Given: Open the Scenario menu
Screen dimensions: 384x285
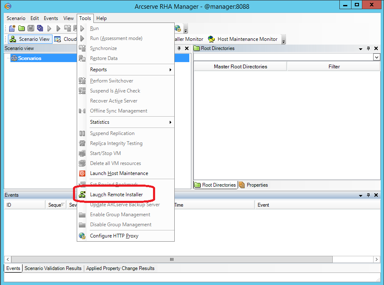Looking at the screenshot, I should 16,18.
